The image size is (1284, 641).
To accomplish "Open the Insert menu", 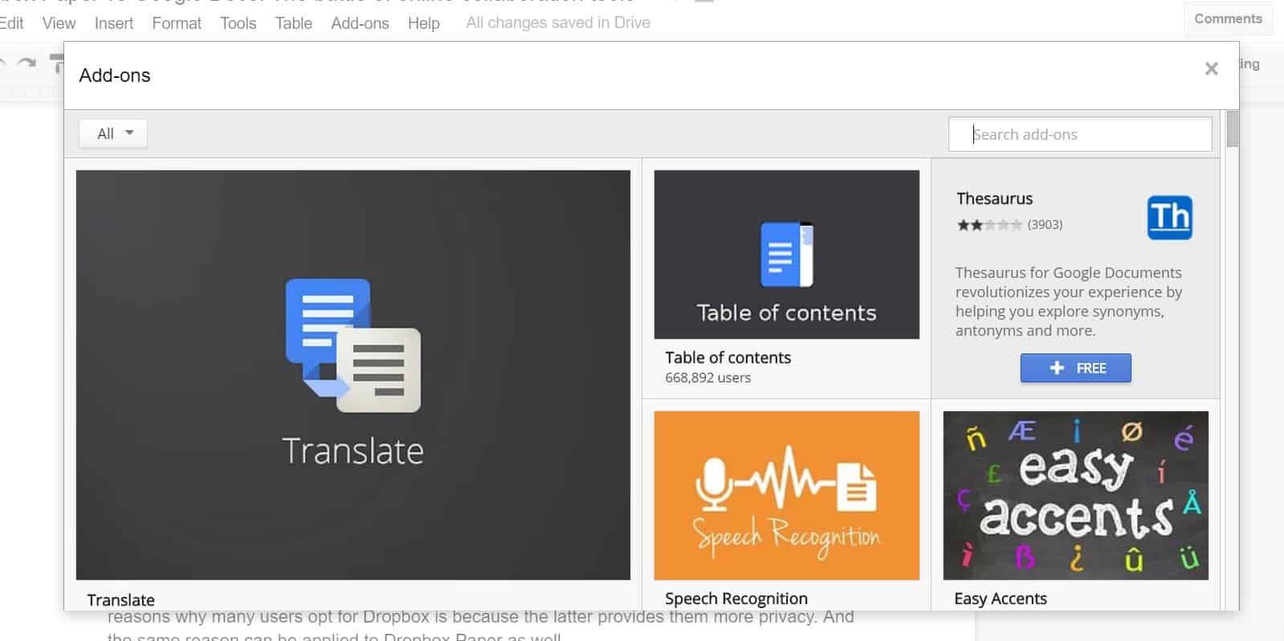I will coord(114,23).
